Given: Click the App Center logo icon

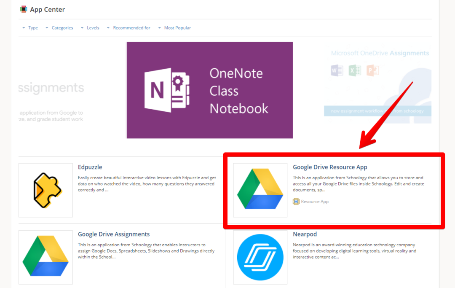Looking at the screenshot, I should pyautogui.click(x=24, y=9).
